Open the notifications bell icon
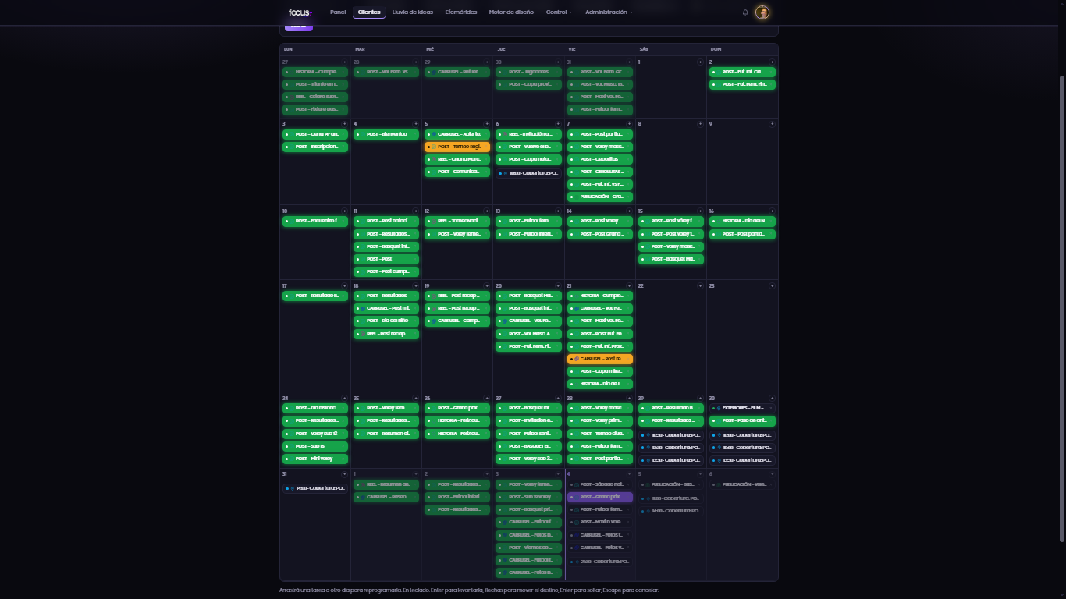This screenshot has width=1066, height=599. pyautogui.click(x=745, y=12)
